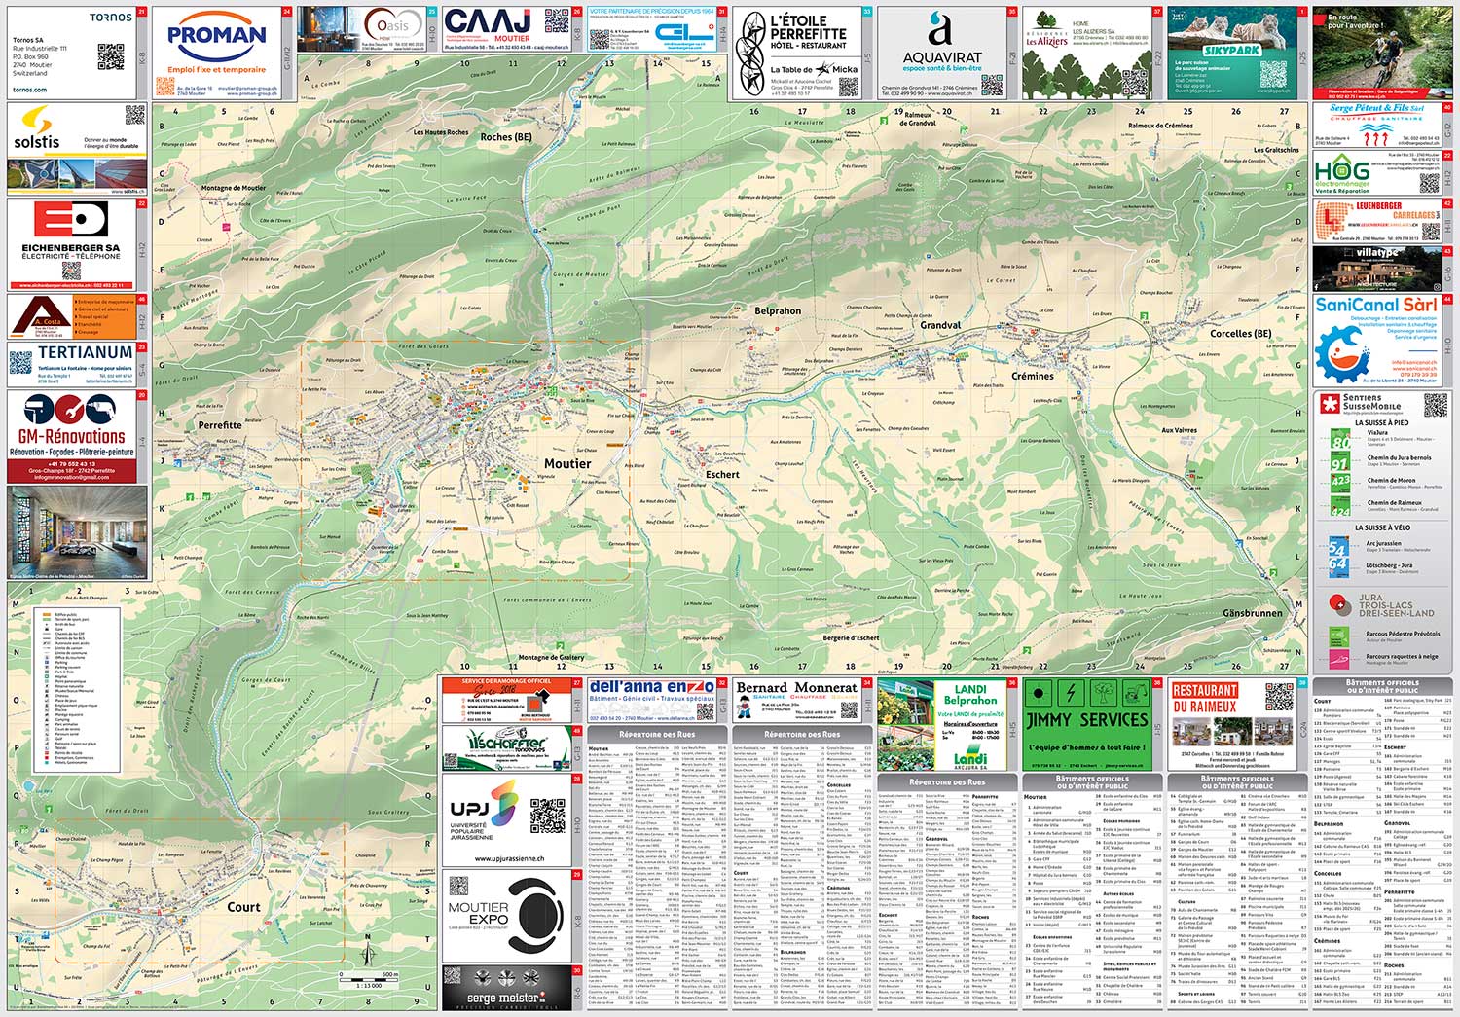Click the HOG électroménager logo
This screenshot has width=1460, height=1017.
(x=1342, y=171)
